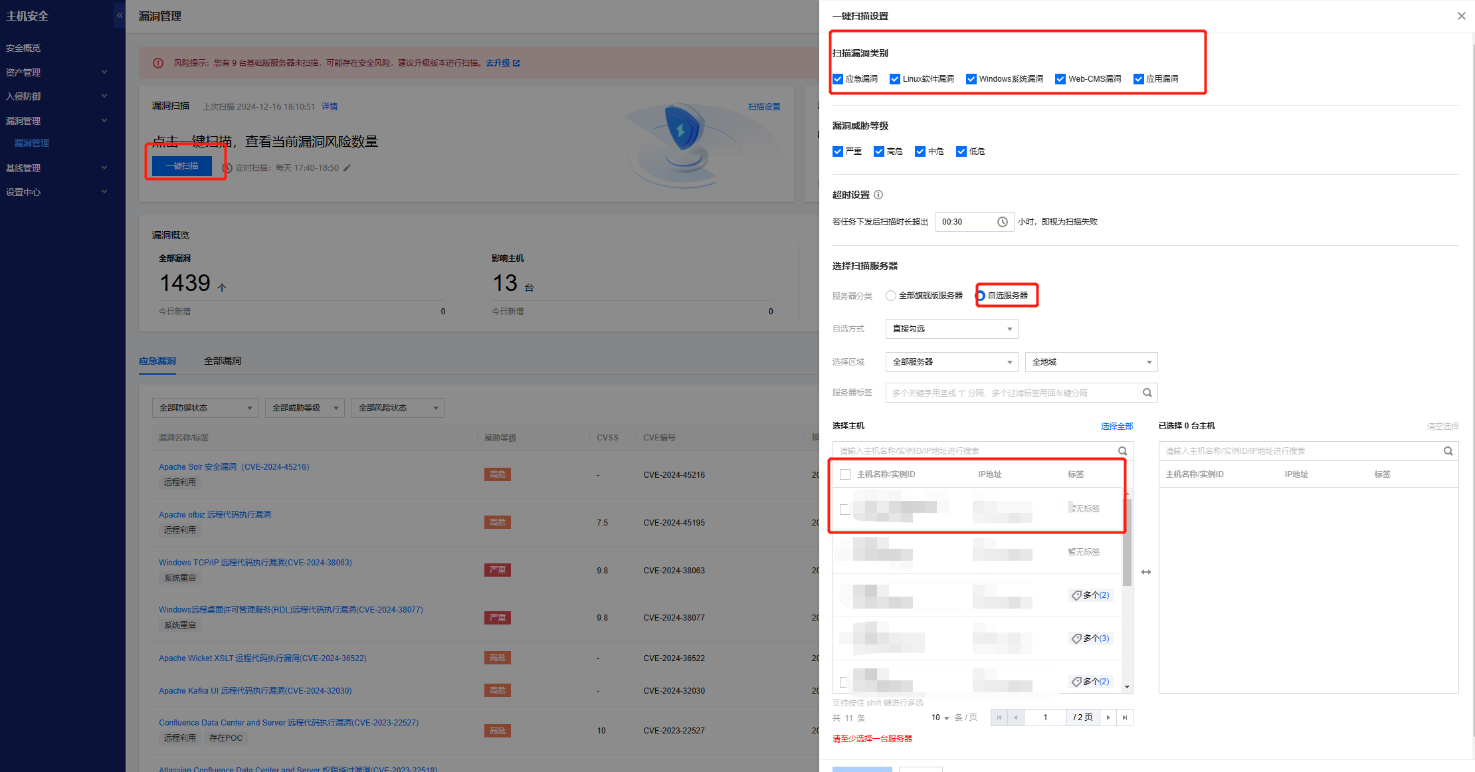Click the swap arrows between the host lists
Image resolution: width=1475 pixels, height=772 pixels.
pos(1146,572)
